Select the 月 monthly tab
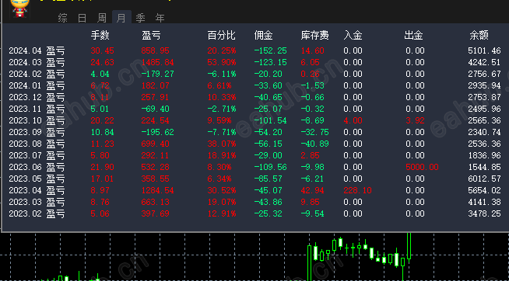This screenshot has height=281, width=509. point(121,17)
